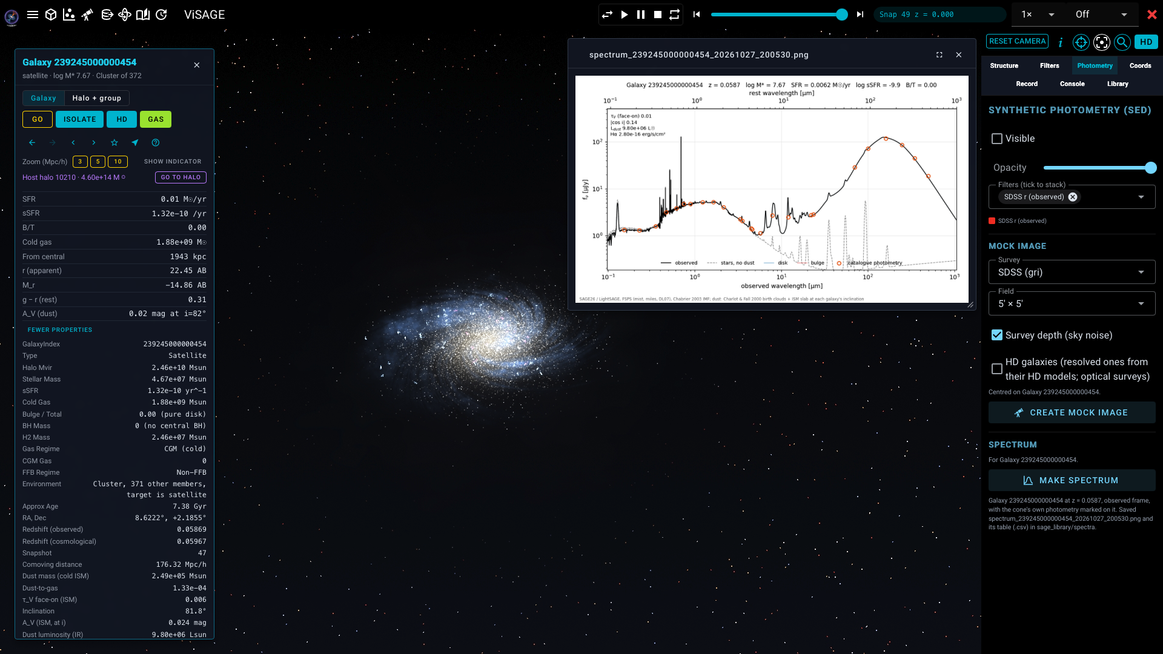The image size is (1163, 654).
Task: Open the Coords tab
Action: (x=1141, y=66)
